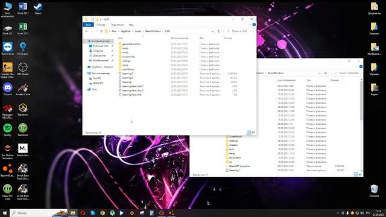Click search box in front Explorer window
This screenshot has height=217, width=386.
tap(239, 31)
